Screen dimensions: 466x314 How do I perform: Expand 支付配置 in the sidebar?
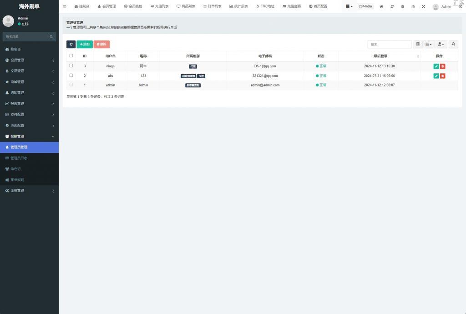tap(29, 114)
